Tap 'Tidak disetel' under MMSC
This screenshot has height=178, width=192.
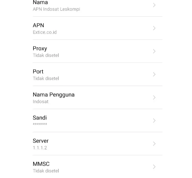(46, 171)
